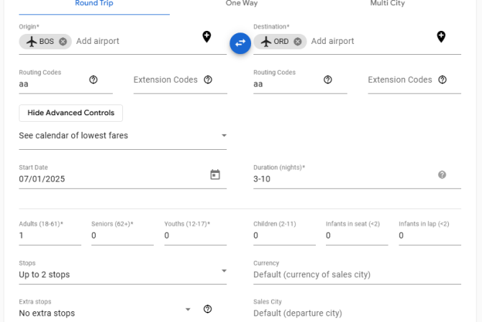Show help for destination Routing Codes
The width and height of the screenshot is (482, 322).
click(x=327, y=80)
